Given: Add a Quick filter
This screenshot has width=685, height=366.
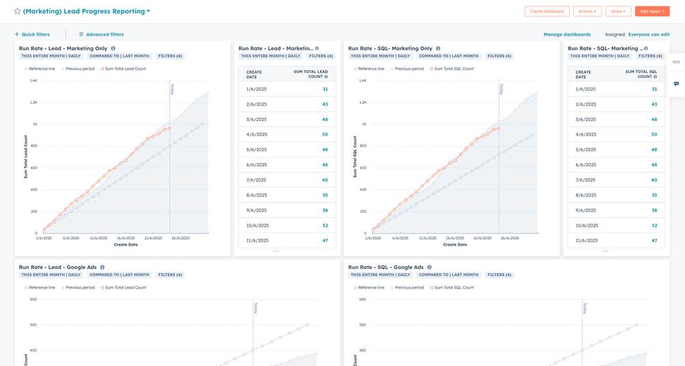Looking at the screenshot, I should pyautogui.click(x=32, y=34).
